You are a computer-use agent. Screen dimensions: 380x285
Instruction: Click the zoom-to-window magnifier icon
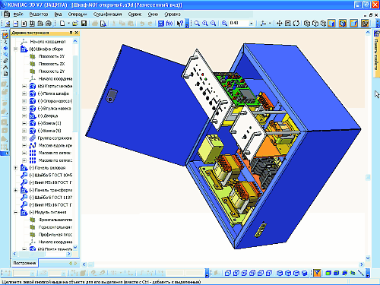[x=197, y=24]
